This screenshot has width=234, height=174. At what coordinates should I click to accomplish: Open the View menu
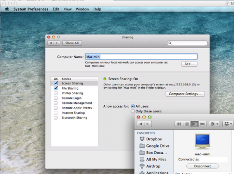pos(67,9)
